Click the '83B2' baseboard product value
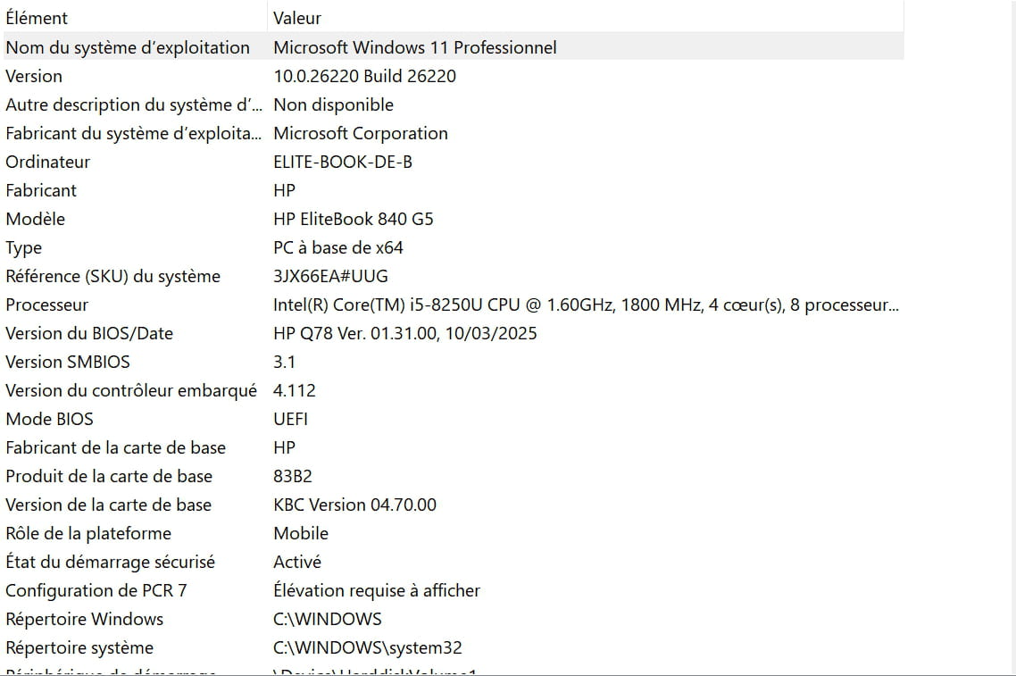Image resolution: width=1016 pixels, height=676 pixels. 292,476
